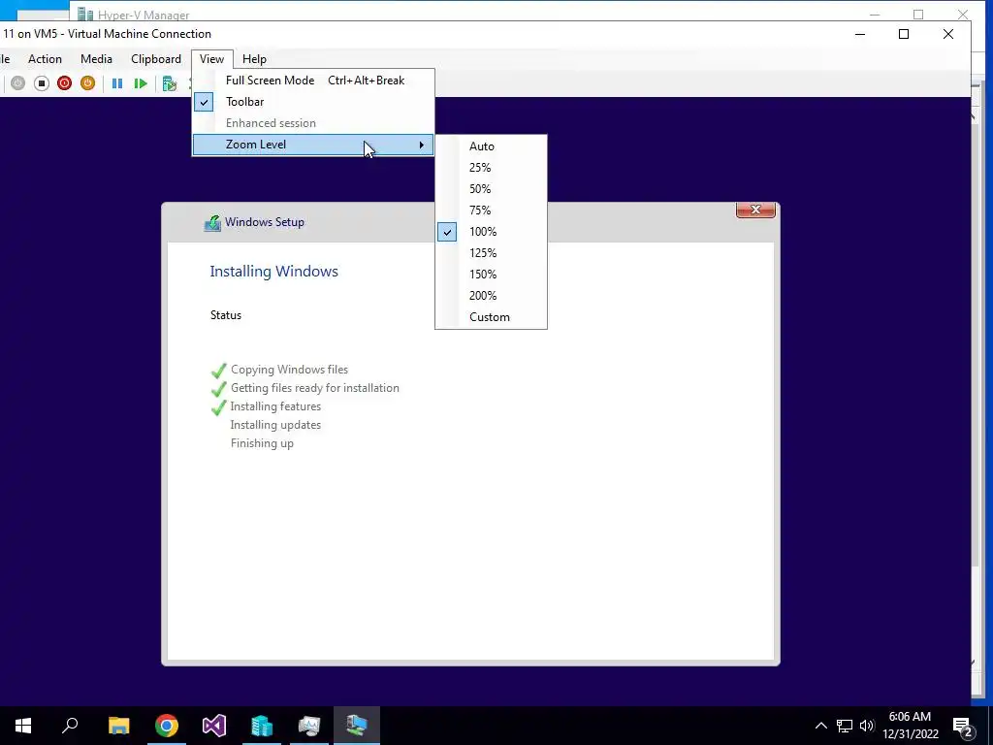Screen dimensions: 993x745
Task: Pause the virtual machine with the blue pause icon
Action: click(117, 83)
